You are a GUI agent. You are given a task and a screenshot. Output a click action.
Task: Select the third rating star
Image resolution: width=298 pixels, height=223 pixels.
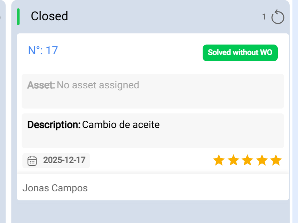point(247,160)
